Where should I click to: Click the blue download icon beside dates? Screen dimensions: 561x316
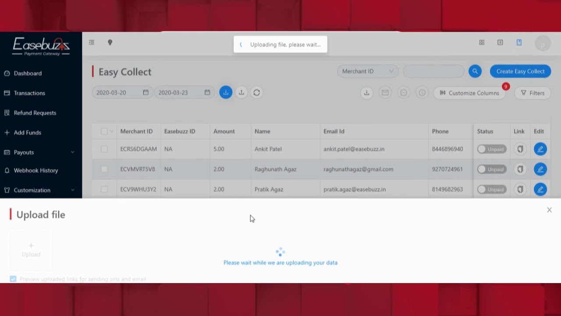pos(226,92)
